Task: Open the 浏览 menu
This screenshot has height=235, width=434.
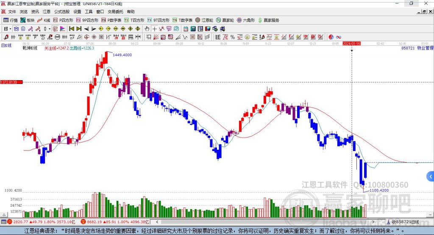Action: coord(24,11)
